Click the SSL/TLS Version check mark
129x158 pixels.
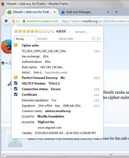[16, 83]
